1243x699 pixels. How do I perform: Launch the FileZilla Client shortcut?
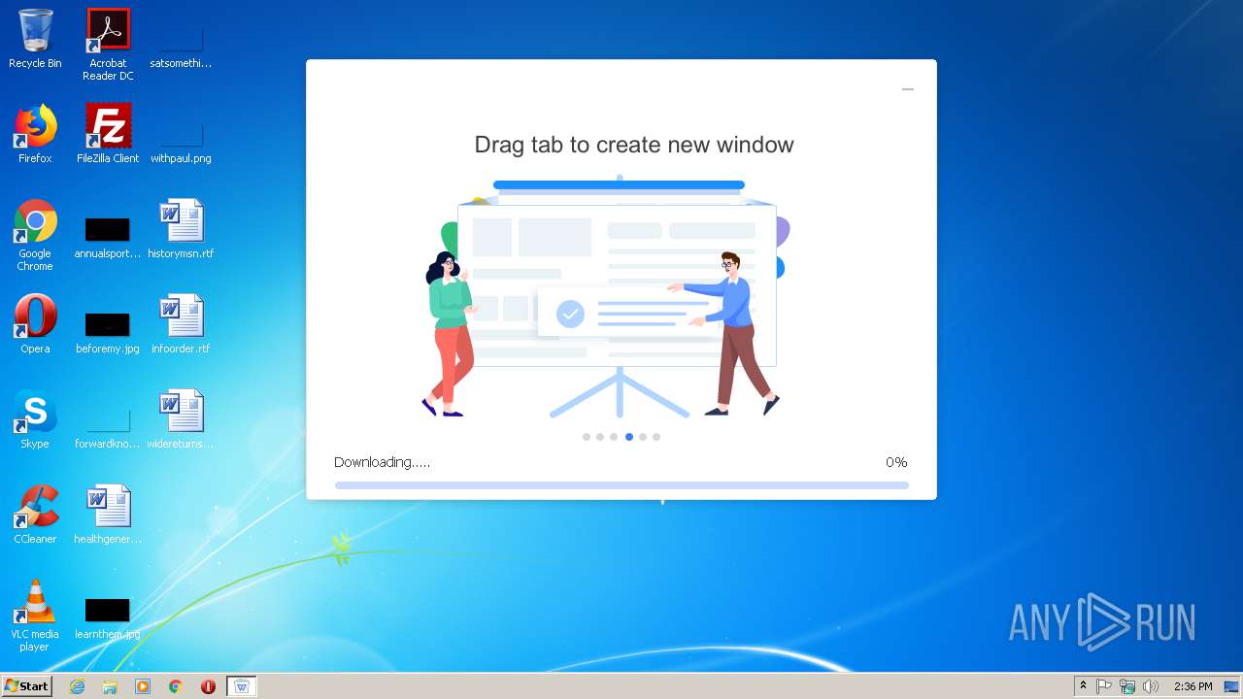pyautogui.click(x=108, y=134)
